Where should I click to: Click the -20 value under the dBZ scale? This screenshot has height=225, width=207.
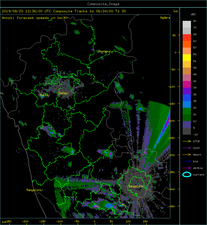tap(195, 134)
